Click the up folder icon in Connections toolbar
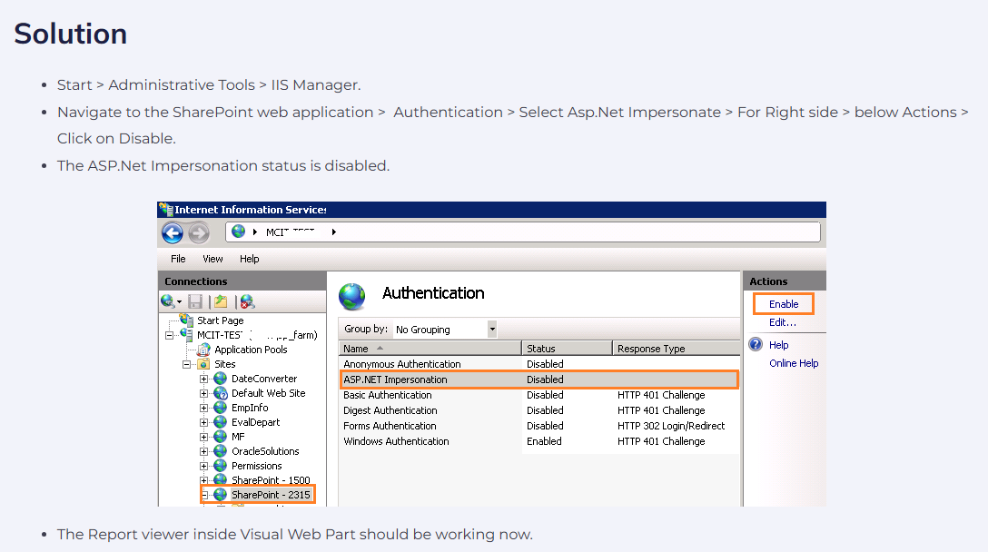The image size is (988, 552). (221, 301)
